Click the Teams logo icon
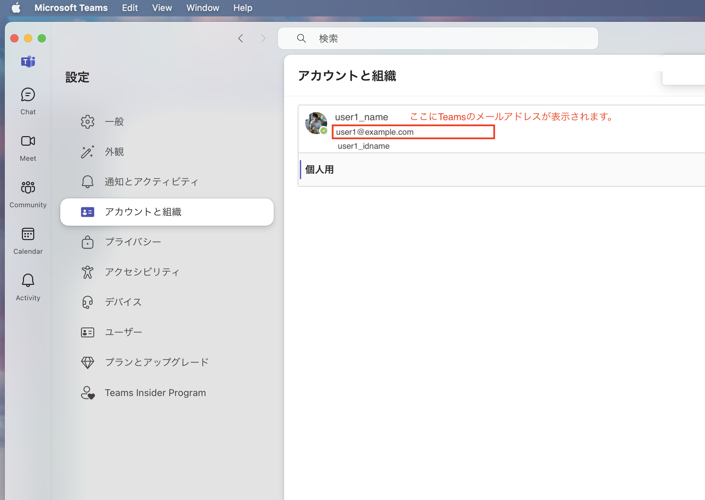The image size is (705, 500). (x=28, y=62)
